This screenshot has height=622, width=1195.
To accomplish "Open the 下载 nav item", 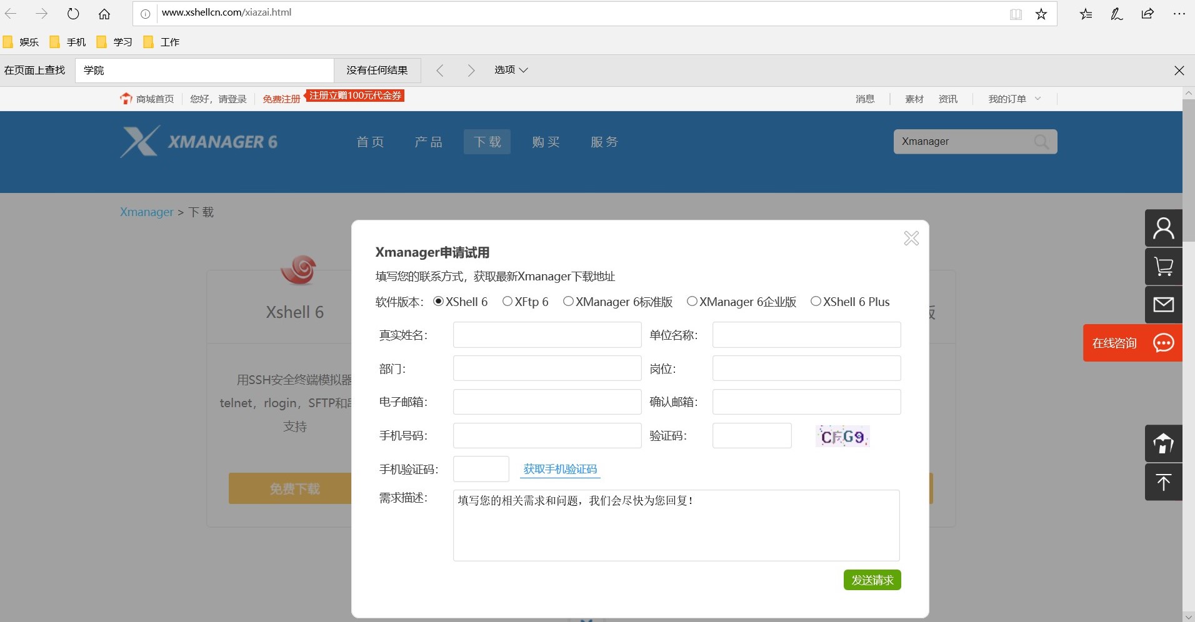I will tap(487, 142).
